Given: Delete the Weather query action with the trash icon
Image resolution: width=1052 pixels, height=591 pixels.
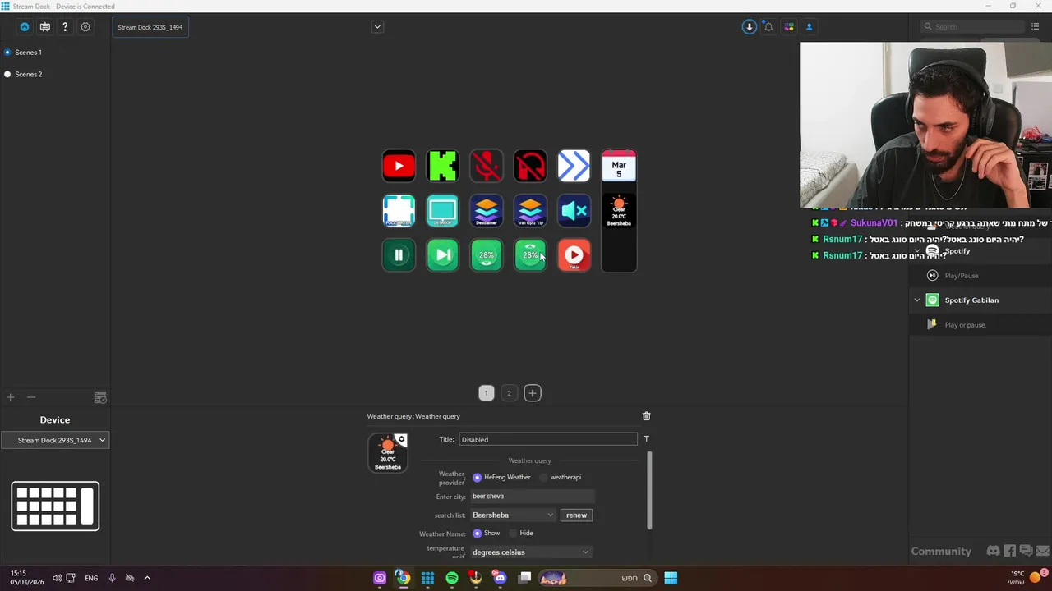Looking at the screenshot, I should 646,416.
